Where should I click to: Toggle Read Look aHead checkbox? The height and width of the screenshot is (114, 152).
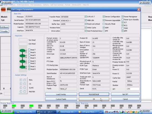coord(86,24)
